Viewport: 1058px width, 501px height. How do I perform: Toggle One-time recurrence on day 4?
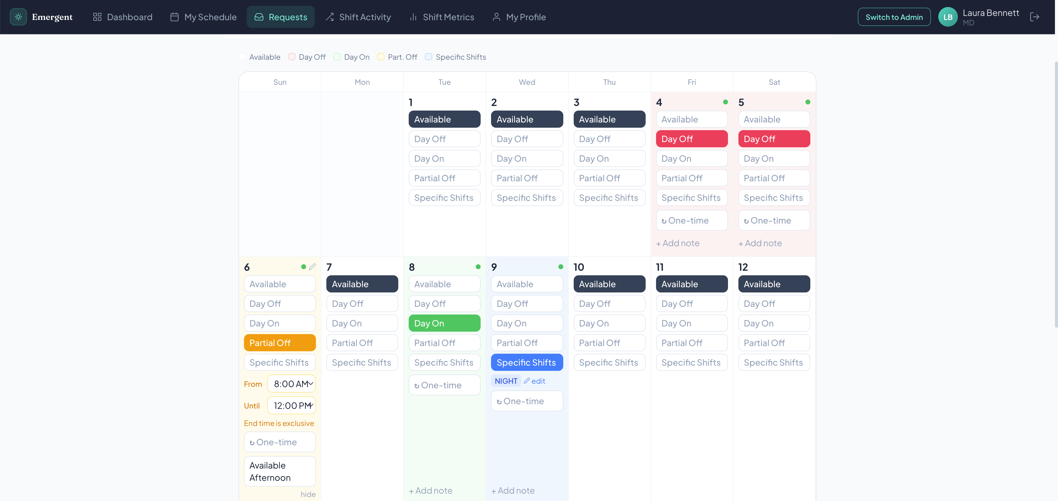(692, 220)
